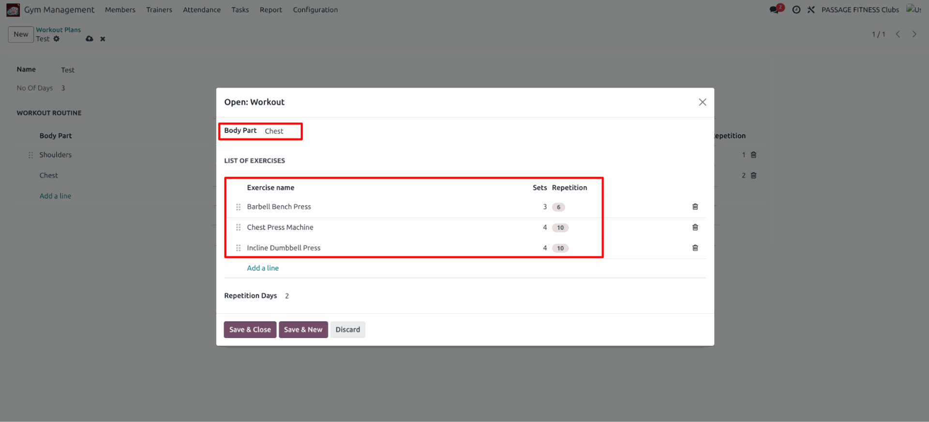Click Save & New button
The image size is (929, 422).
click(303, 330)
